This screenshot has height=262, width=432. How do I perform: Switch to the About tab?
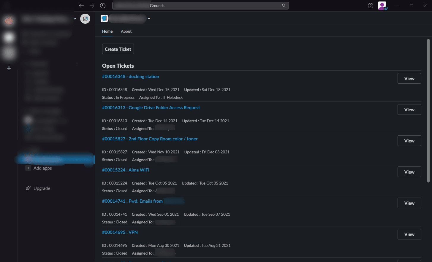126,31
